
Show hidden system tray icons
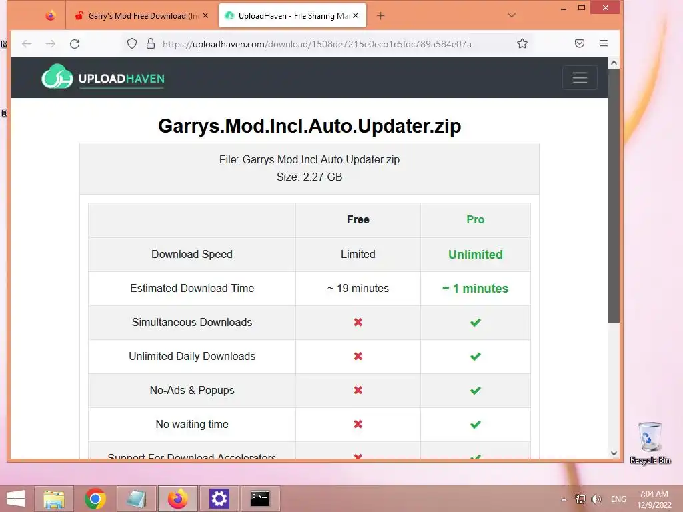click(564, 499)
